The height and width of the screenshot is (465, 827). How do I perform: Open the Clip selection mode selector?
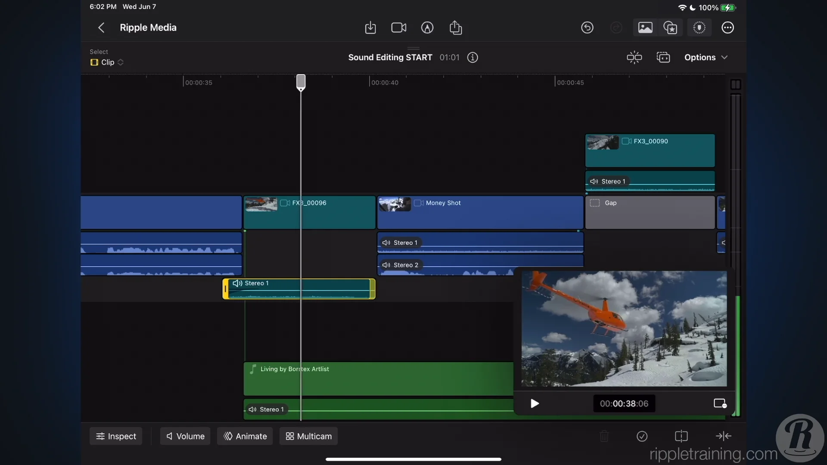tap(107, 62)
